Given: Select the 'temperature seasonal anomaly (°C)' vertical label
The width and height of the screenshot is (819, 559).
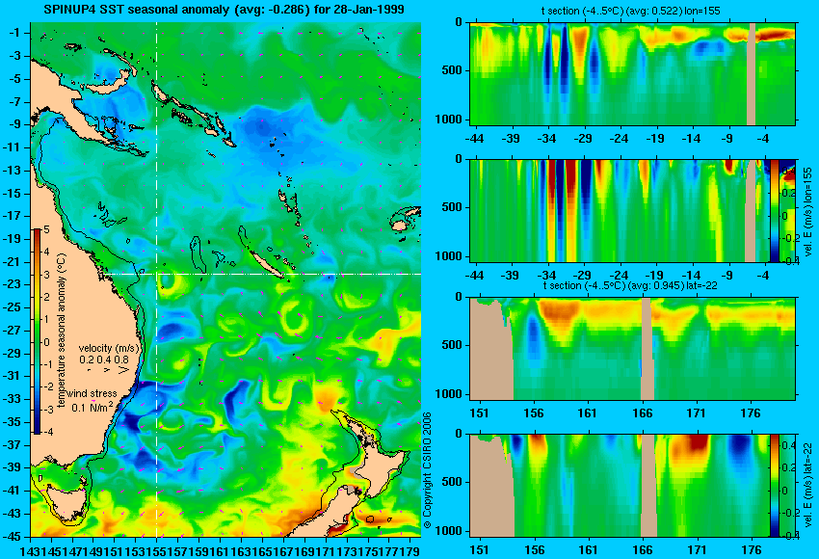Looking at the screenshot, I should pos(61,332).
